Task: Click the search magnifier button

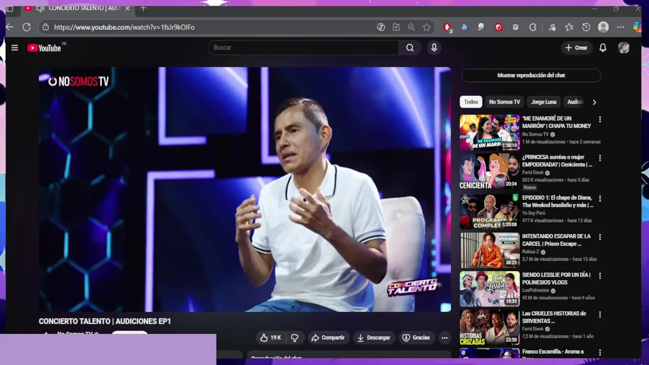Action: pyautogui.click(x=410, y=48)
